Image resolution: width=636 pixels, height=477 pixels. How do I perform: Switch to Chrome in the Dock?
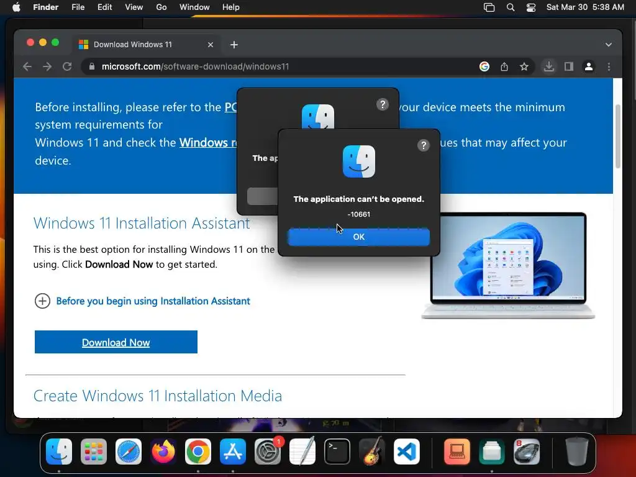click(198, 452)
